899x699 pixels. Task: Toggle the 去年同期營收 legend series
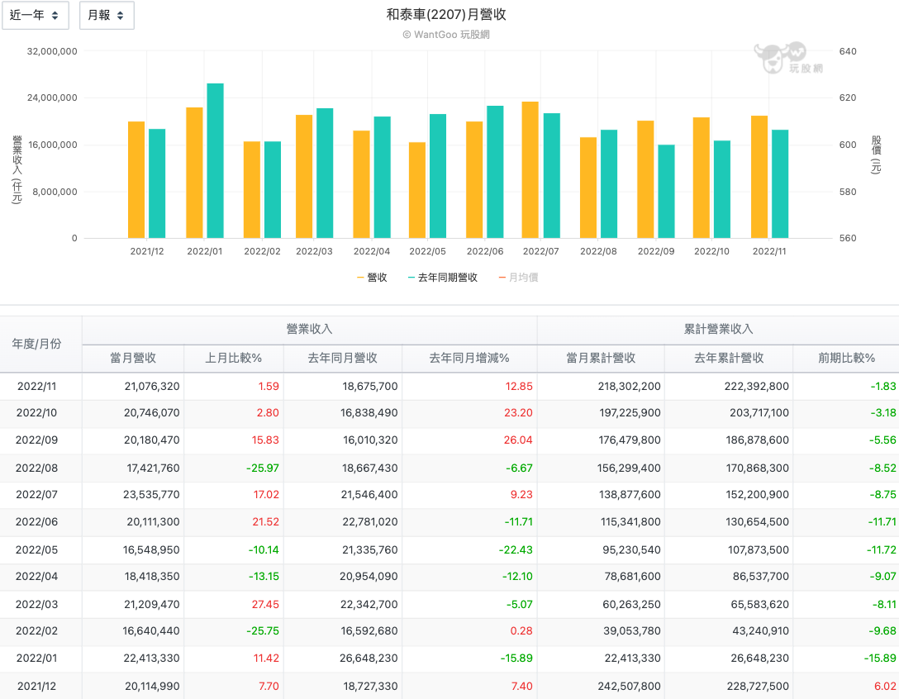tap(443, 278)
